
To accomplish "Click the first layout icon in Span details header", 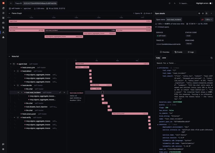I will 199,13.
